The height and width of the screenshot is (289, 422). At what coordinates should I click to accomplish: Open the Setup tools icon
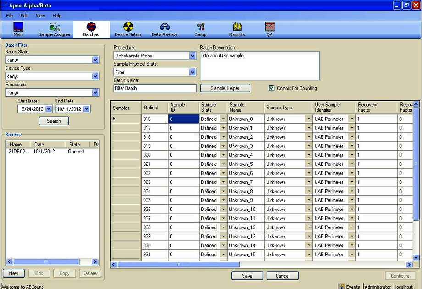pos(200,28)
